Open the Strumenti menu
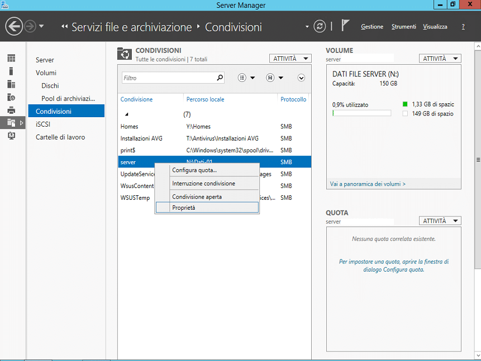Image resolution: width=481 pixels, height=361 pixels. [x=403, y=27]
